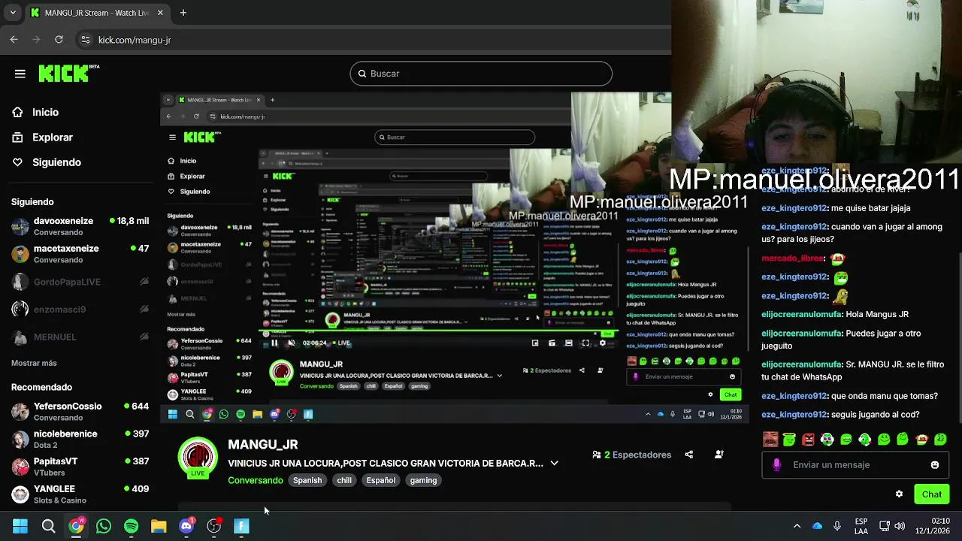Open Spotify from the Windows taskbar
This screenshot has width=962, height=541.
132,526
